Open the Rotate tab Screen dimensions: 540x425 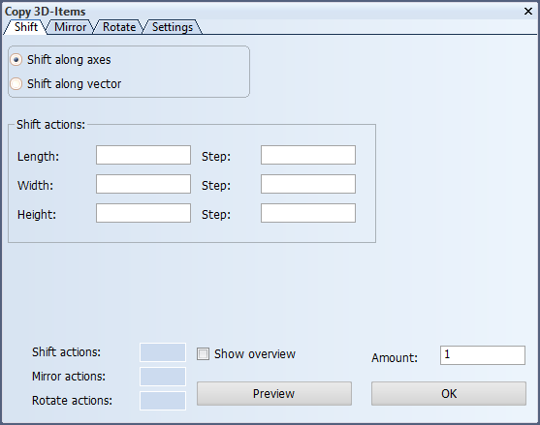(119, 27)
